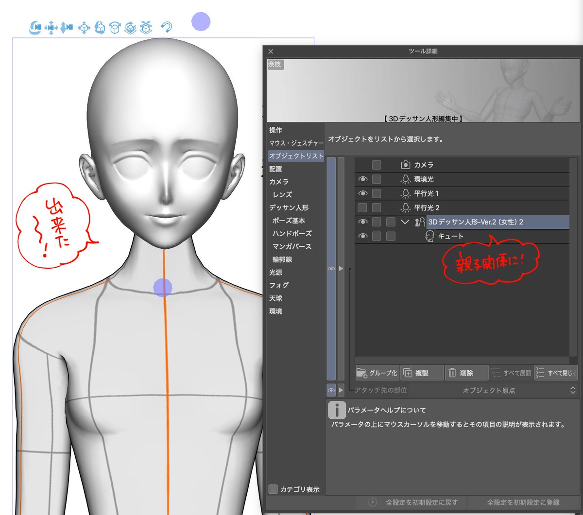Enable the カテゴリ表示 checkbox

point(273,489)
